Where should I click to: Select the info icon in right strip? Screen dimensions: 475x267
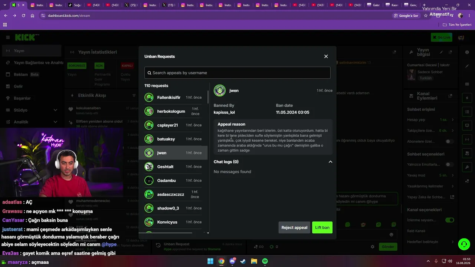pyautogui.click(x=467, y=52)
